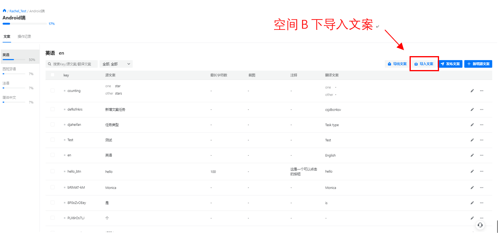This screenshot has height=236, width=498.
Task: Click pencil icon for bRIMAT-kM row
Action: tap(472, 187)
